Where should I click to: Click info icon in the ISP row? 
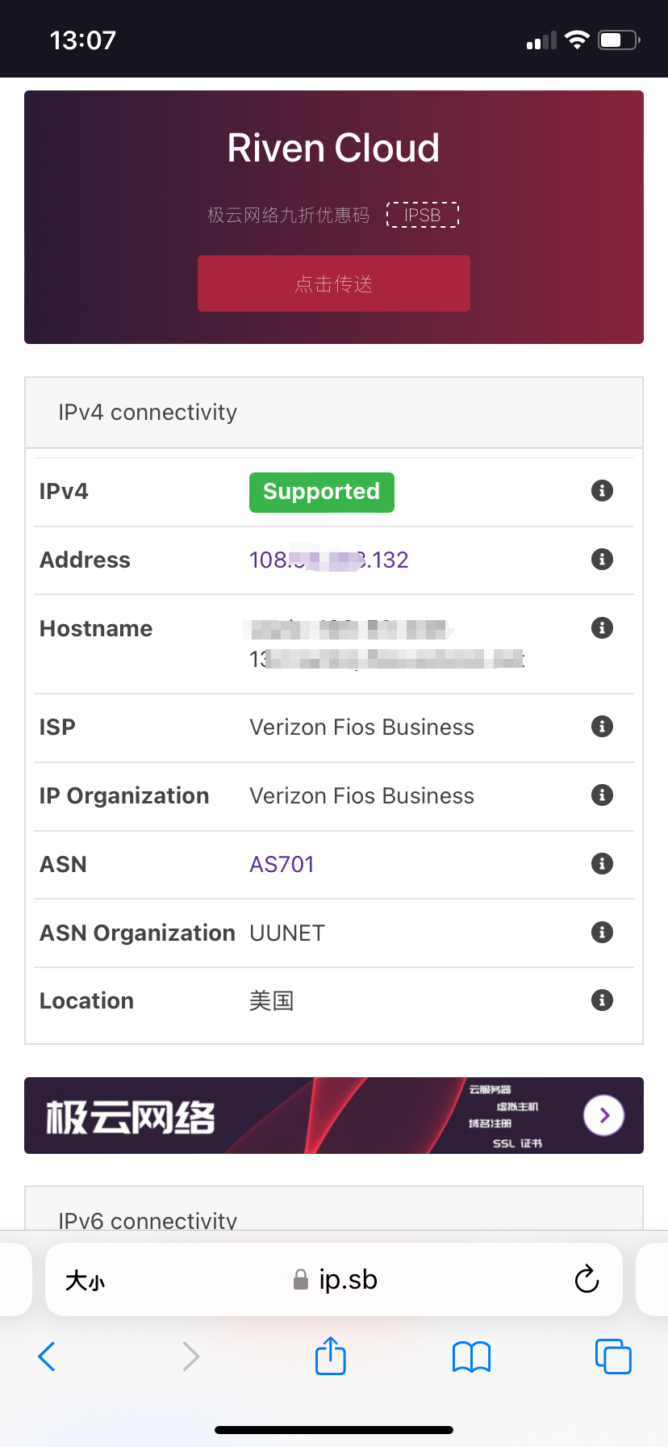tap(602, 726)
